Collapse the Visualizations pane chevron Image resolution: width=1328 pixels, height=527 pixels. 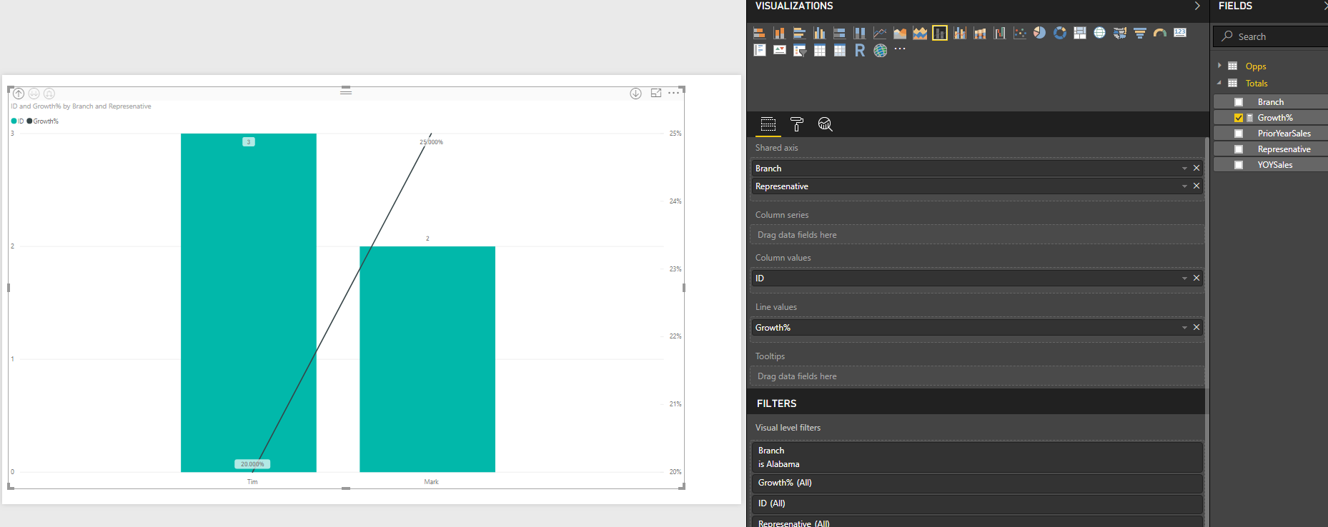coord(1197,6)
